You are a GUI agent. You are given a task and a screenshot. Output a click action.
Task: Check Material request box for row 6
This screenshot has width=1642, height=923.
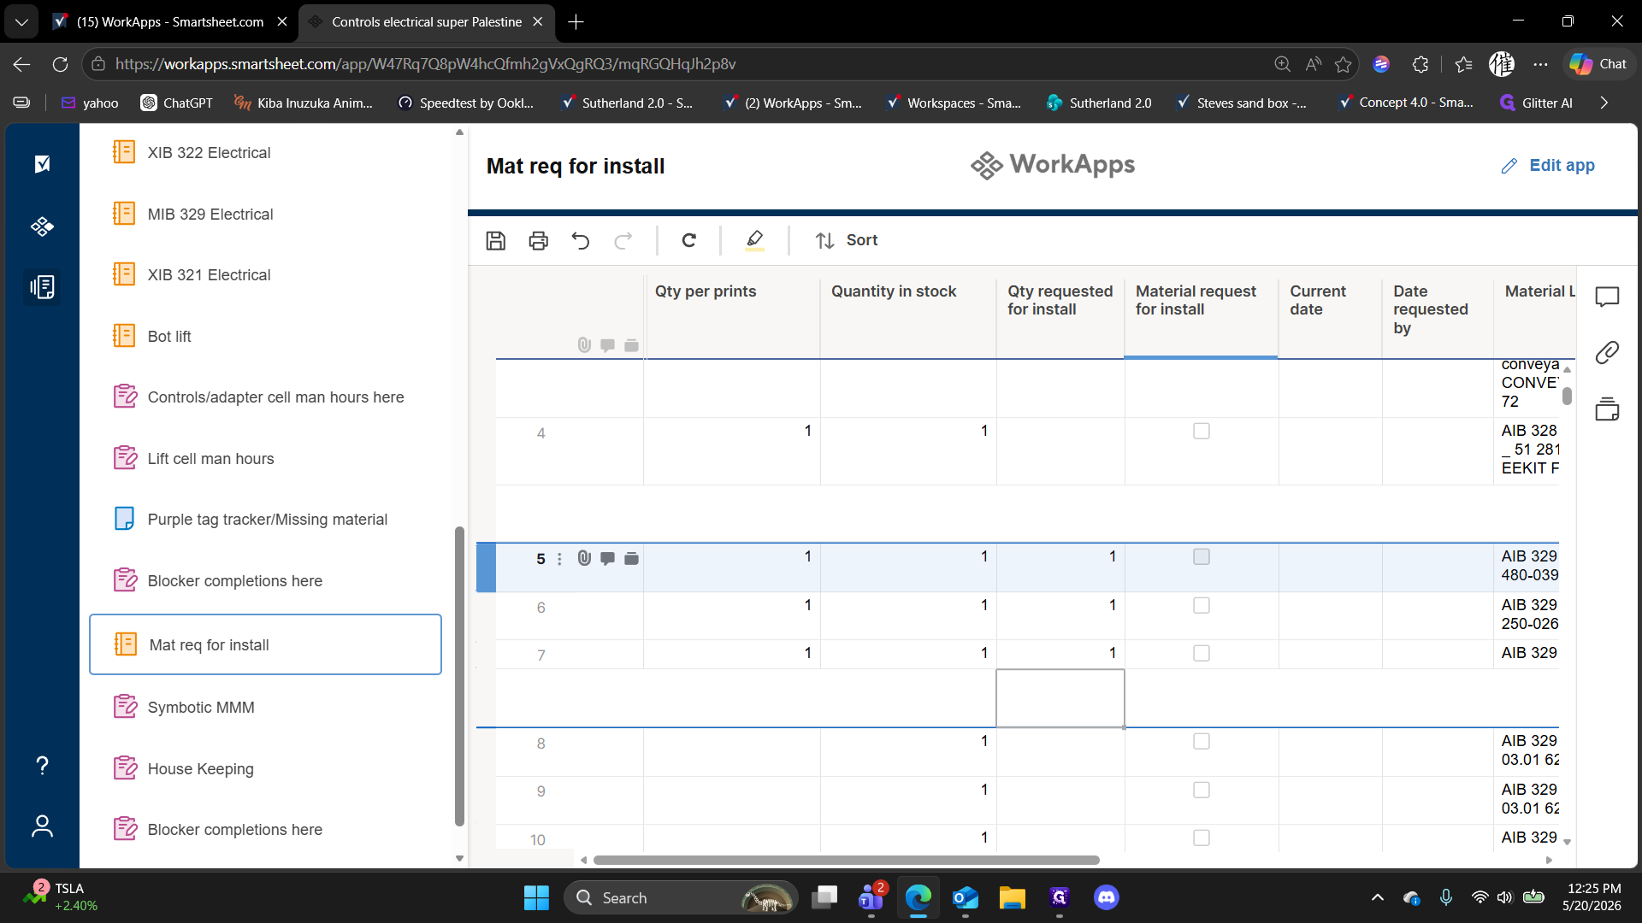tap(1202, 606)
